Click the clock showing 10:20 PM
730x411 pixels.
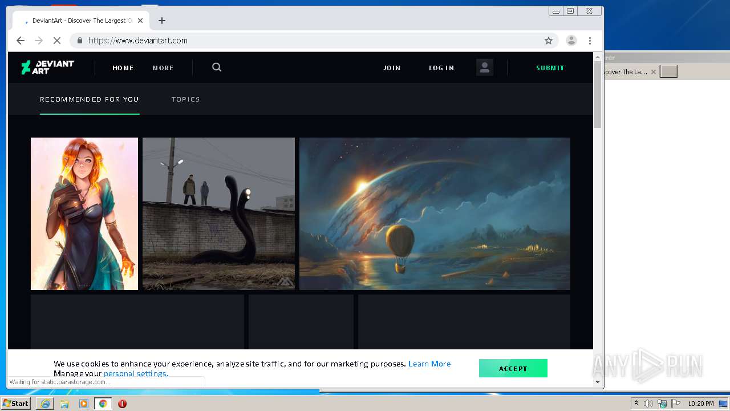701,404
